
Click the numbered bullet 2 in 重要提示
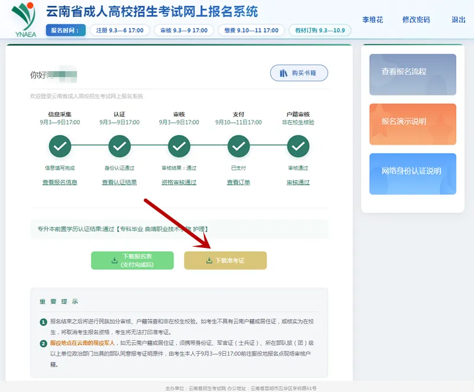point(43,343)
